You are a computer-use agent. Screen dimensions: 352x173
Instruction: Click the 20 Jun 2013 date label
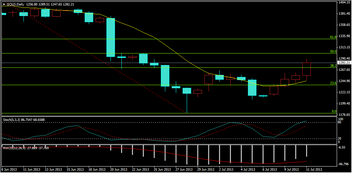(119, 169)
